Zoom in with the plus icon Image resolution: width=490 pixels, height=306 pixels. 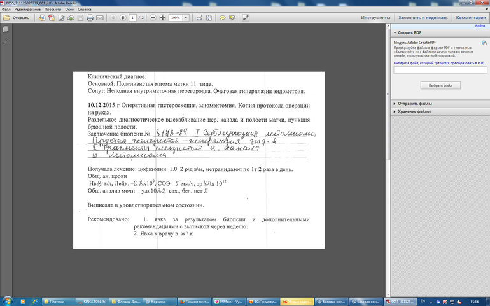click(162, 18)
